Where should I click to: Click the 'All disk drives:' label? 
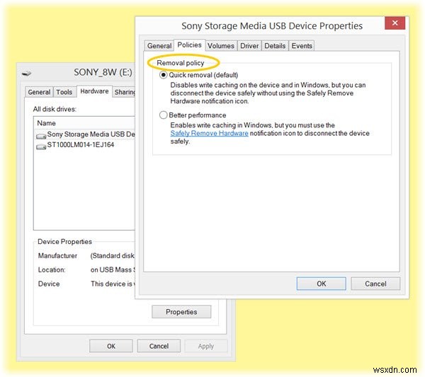pyautogui.click(x=55, y=109)
